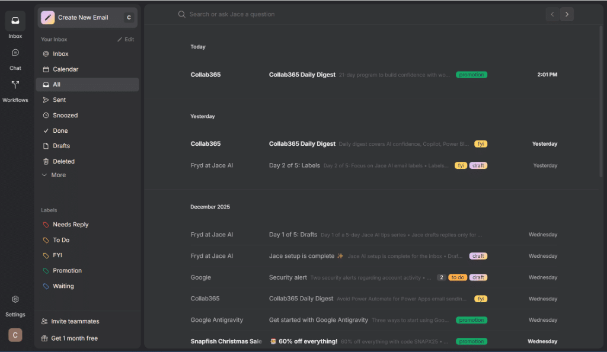
Task: Click Get 1 month free
Action: pyautogui.click(x=74, y=338)
